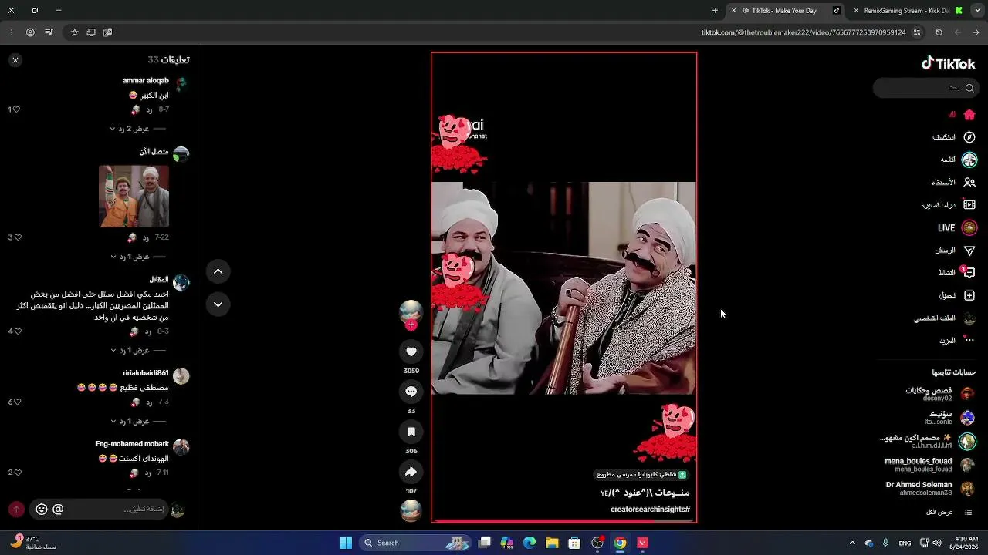
Task: Open the comment image thumbnail
Action: coord(134,197)
